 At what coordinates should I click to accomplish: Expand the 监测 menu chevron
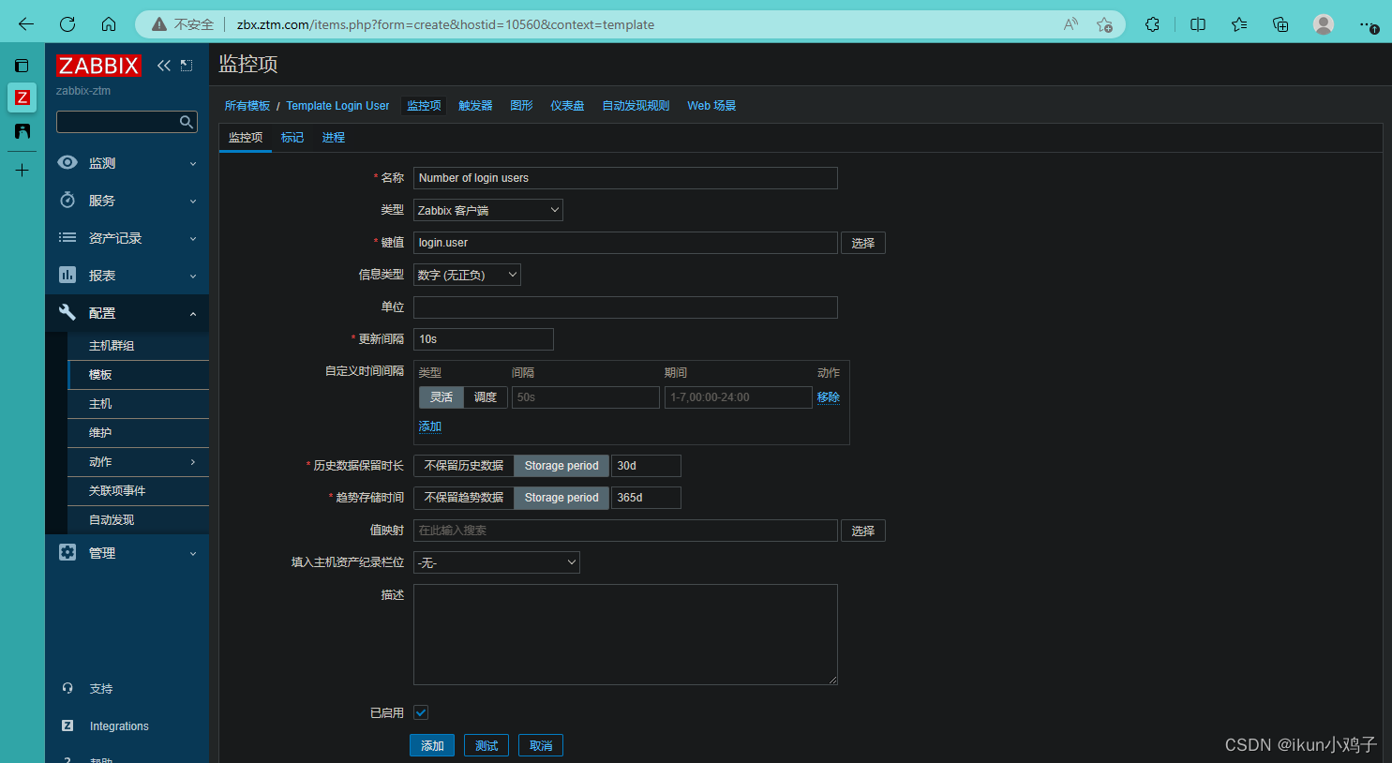click(193, 164)
